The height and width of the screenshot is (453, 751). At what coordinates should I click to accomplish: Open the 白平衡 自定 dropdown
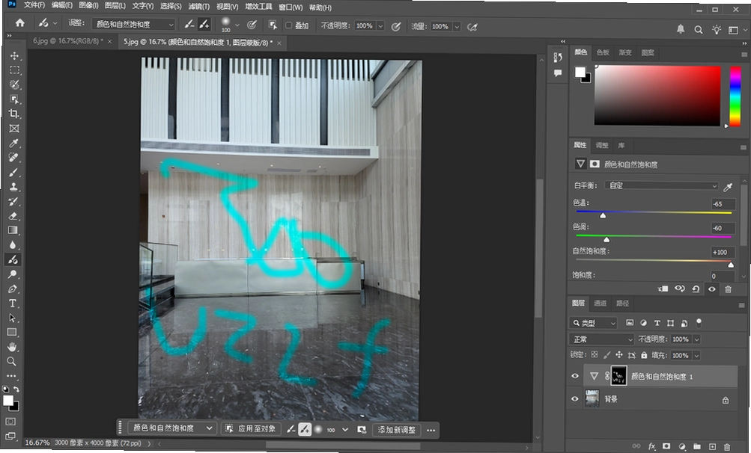point(662,185)
